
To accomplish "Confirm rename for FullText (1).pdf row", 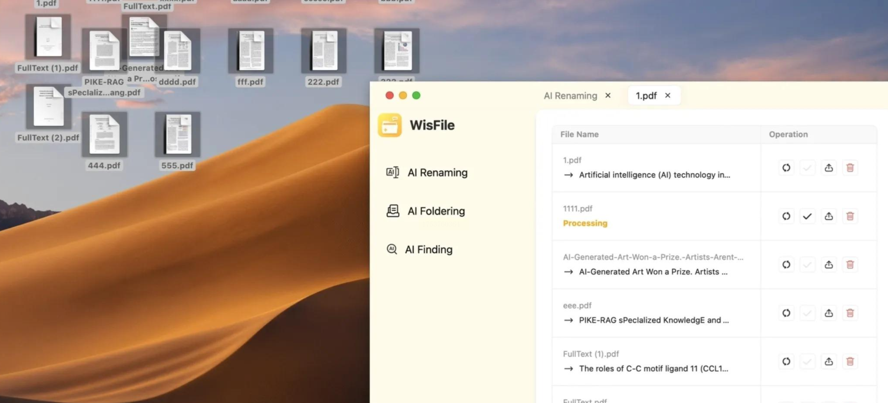I will (807, 361).
